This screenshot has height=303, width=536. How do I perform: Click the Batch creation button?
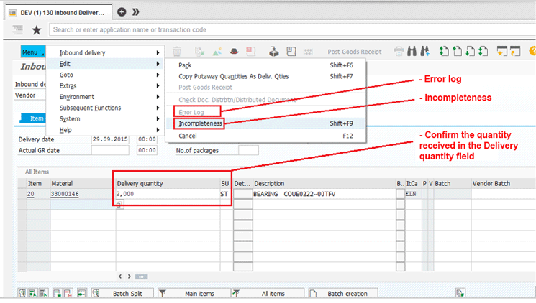[x=347, y=293]
